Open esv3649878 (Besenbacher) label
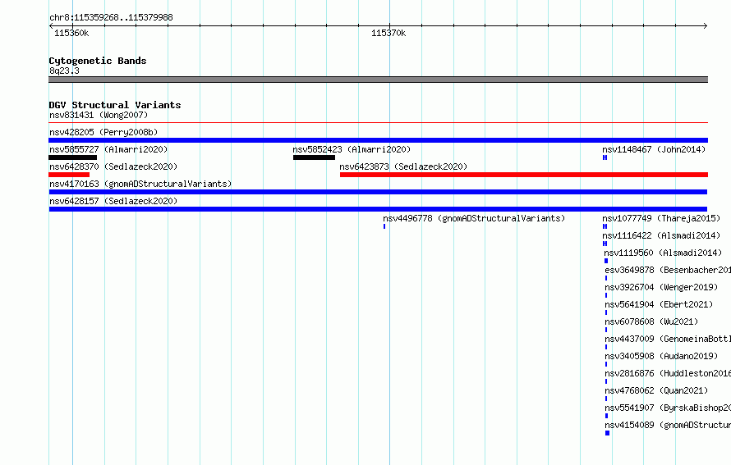 [x=668, y=270]
